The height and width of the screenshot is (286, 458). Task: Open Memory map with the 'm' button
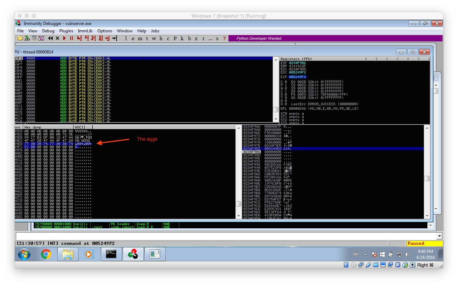(x=140, y=38)
